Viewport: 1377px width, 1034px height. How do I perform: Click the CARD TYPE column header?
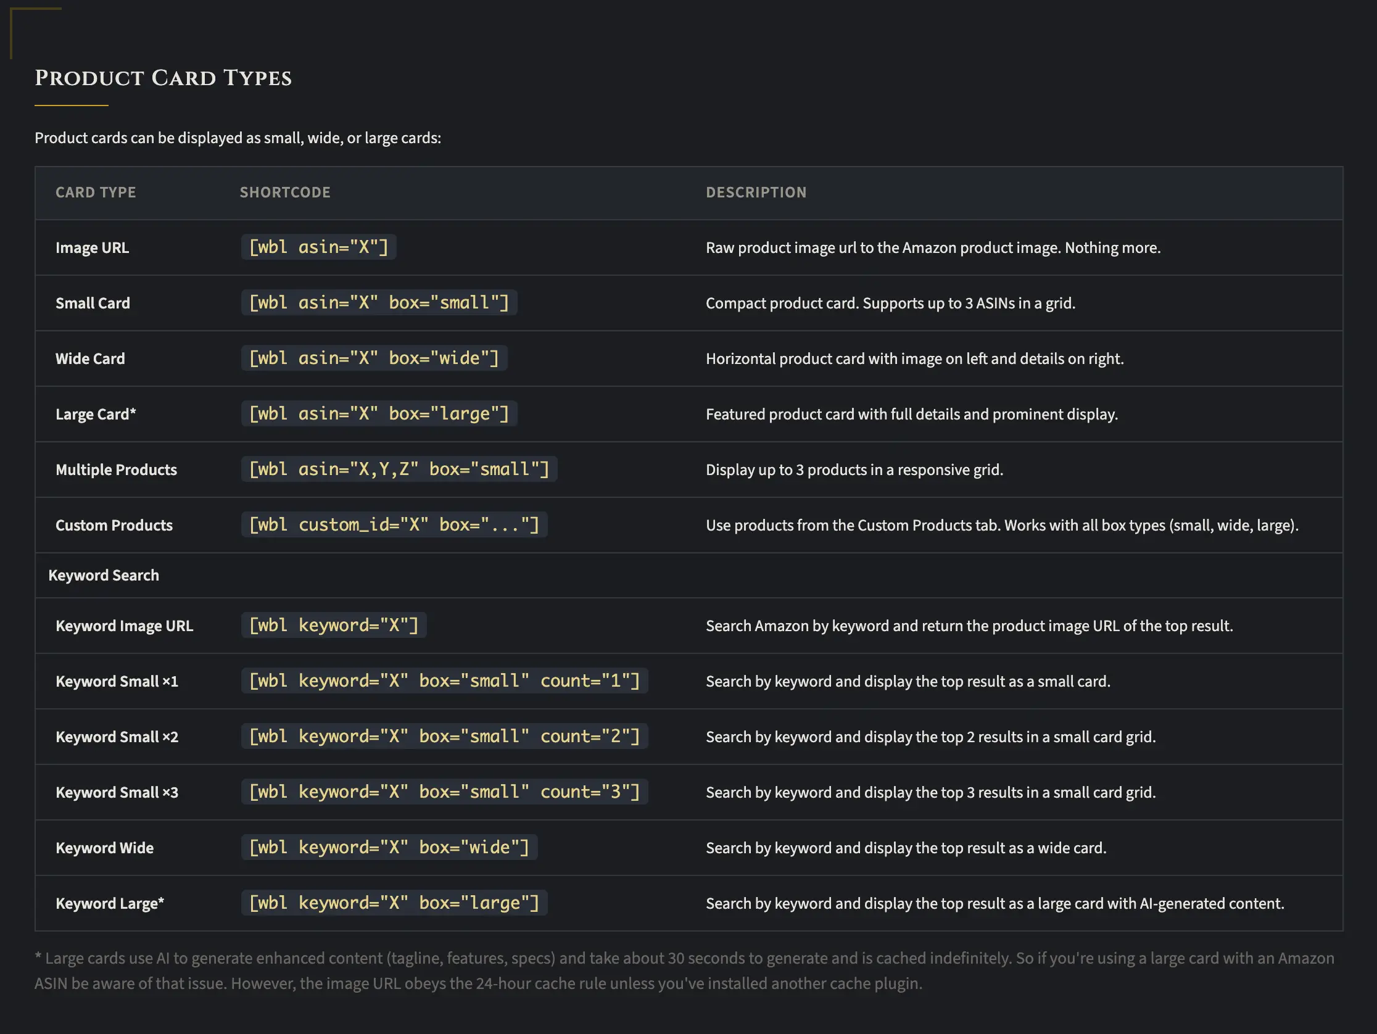[x=95, y=192]
